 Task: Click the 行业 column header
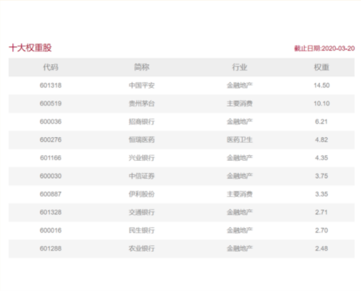coord(240,67)
